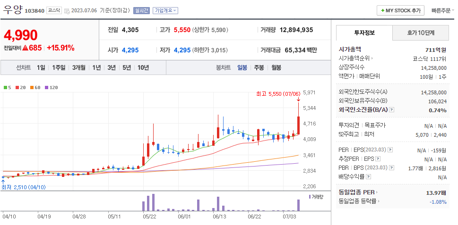Add stock with MY STOCK 추가 button

coord(400,10)
